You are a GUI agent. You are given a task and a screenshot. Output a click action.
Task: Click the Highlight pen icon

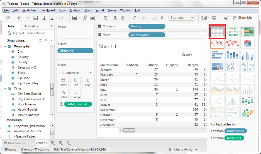[134, 18]
